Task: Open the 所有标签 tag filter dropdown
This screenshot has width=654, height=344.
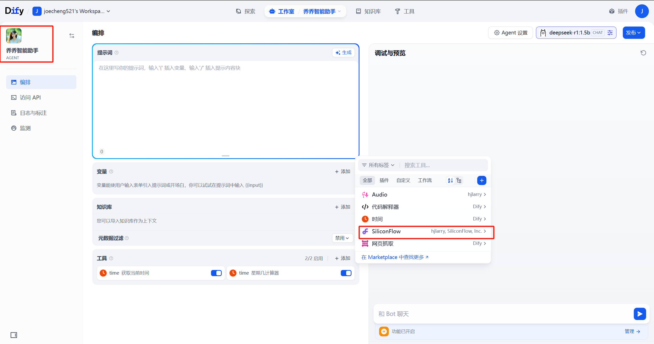Action: [x=378, y=165]
